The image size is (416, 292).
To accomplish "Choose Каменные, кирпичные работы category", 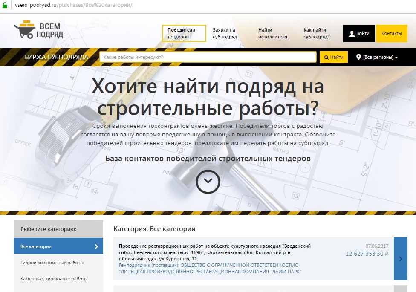I will tap(54, 279).
